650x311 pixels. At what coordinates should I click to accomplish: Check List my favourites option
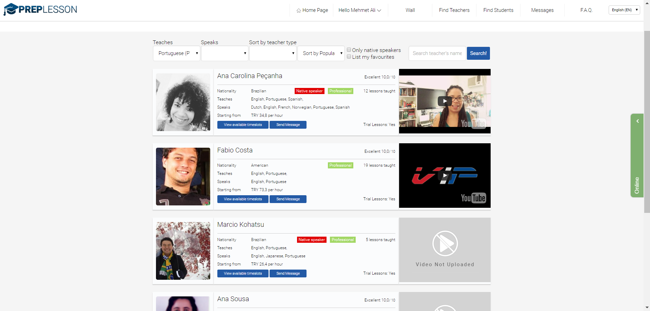pos(349,57)
